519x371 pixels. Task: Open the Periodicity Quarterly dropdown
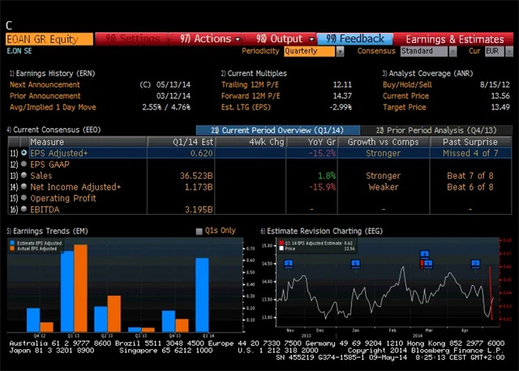[x=314, y=51]
